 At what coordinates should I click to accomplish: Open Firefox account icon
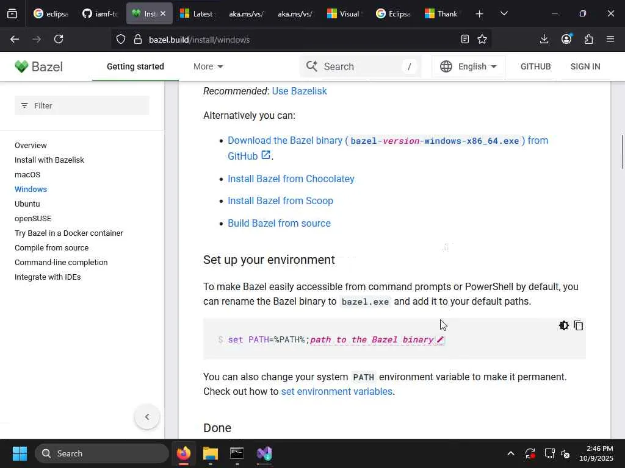[x=566, y=39]
